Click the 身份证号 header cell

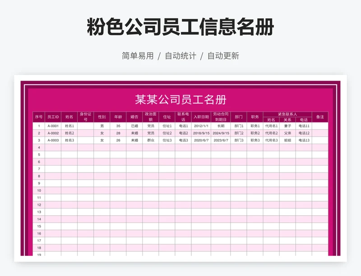85,117
